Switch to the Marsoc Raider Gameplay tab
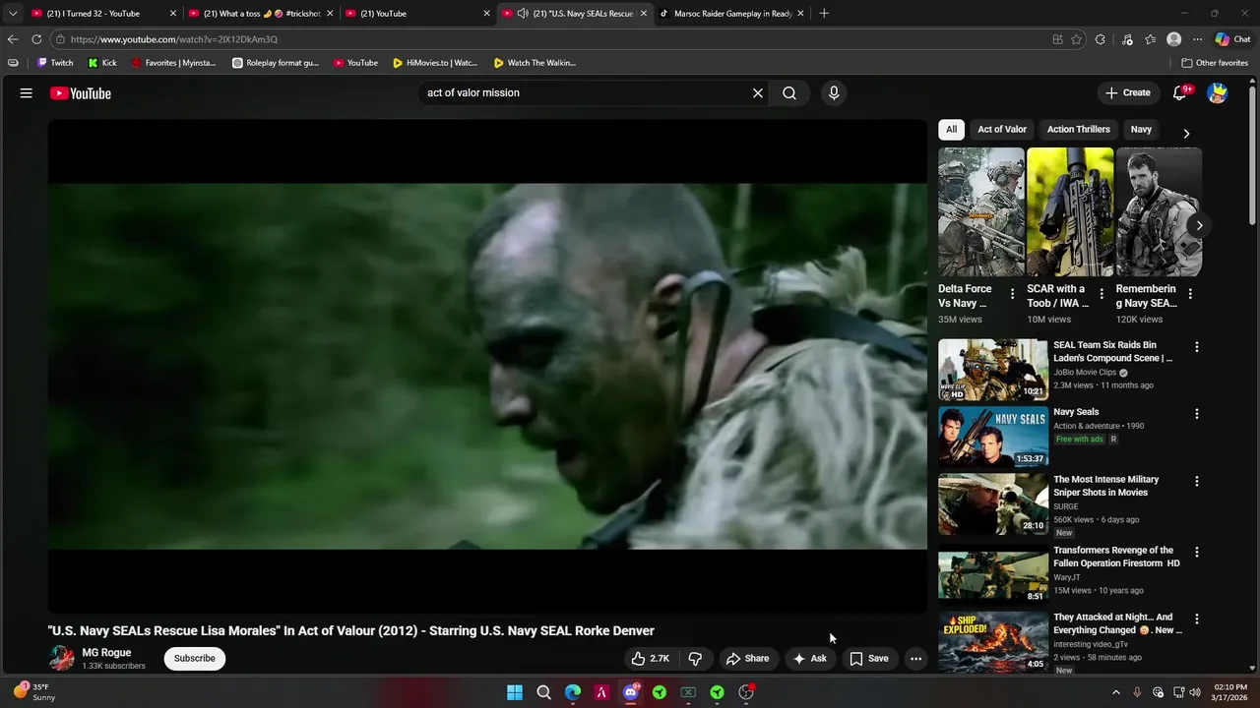 click(731, 14)
